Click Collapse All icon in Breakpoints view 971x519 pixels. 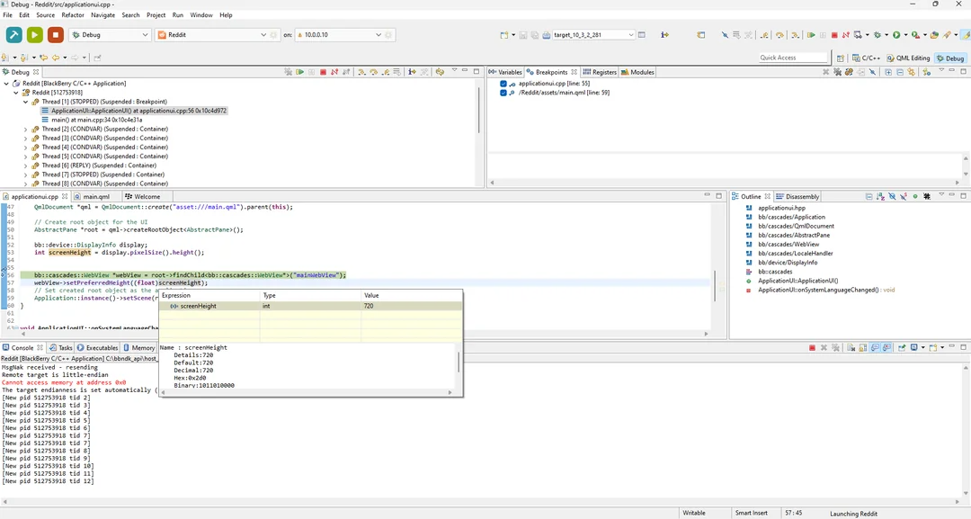point(900,72)
